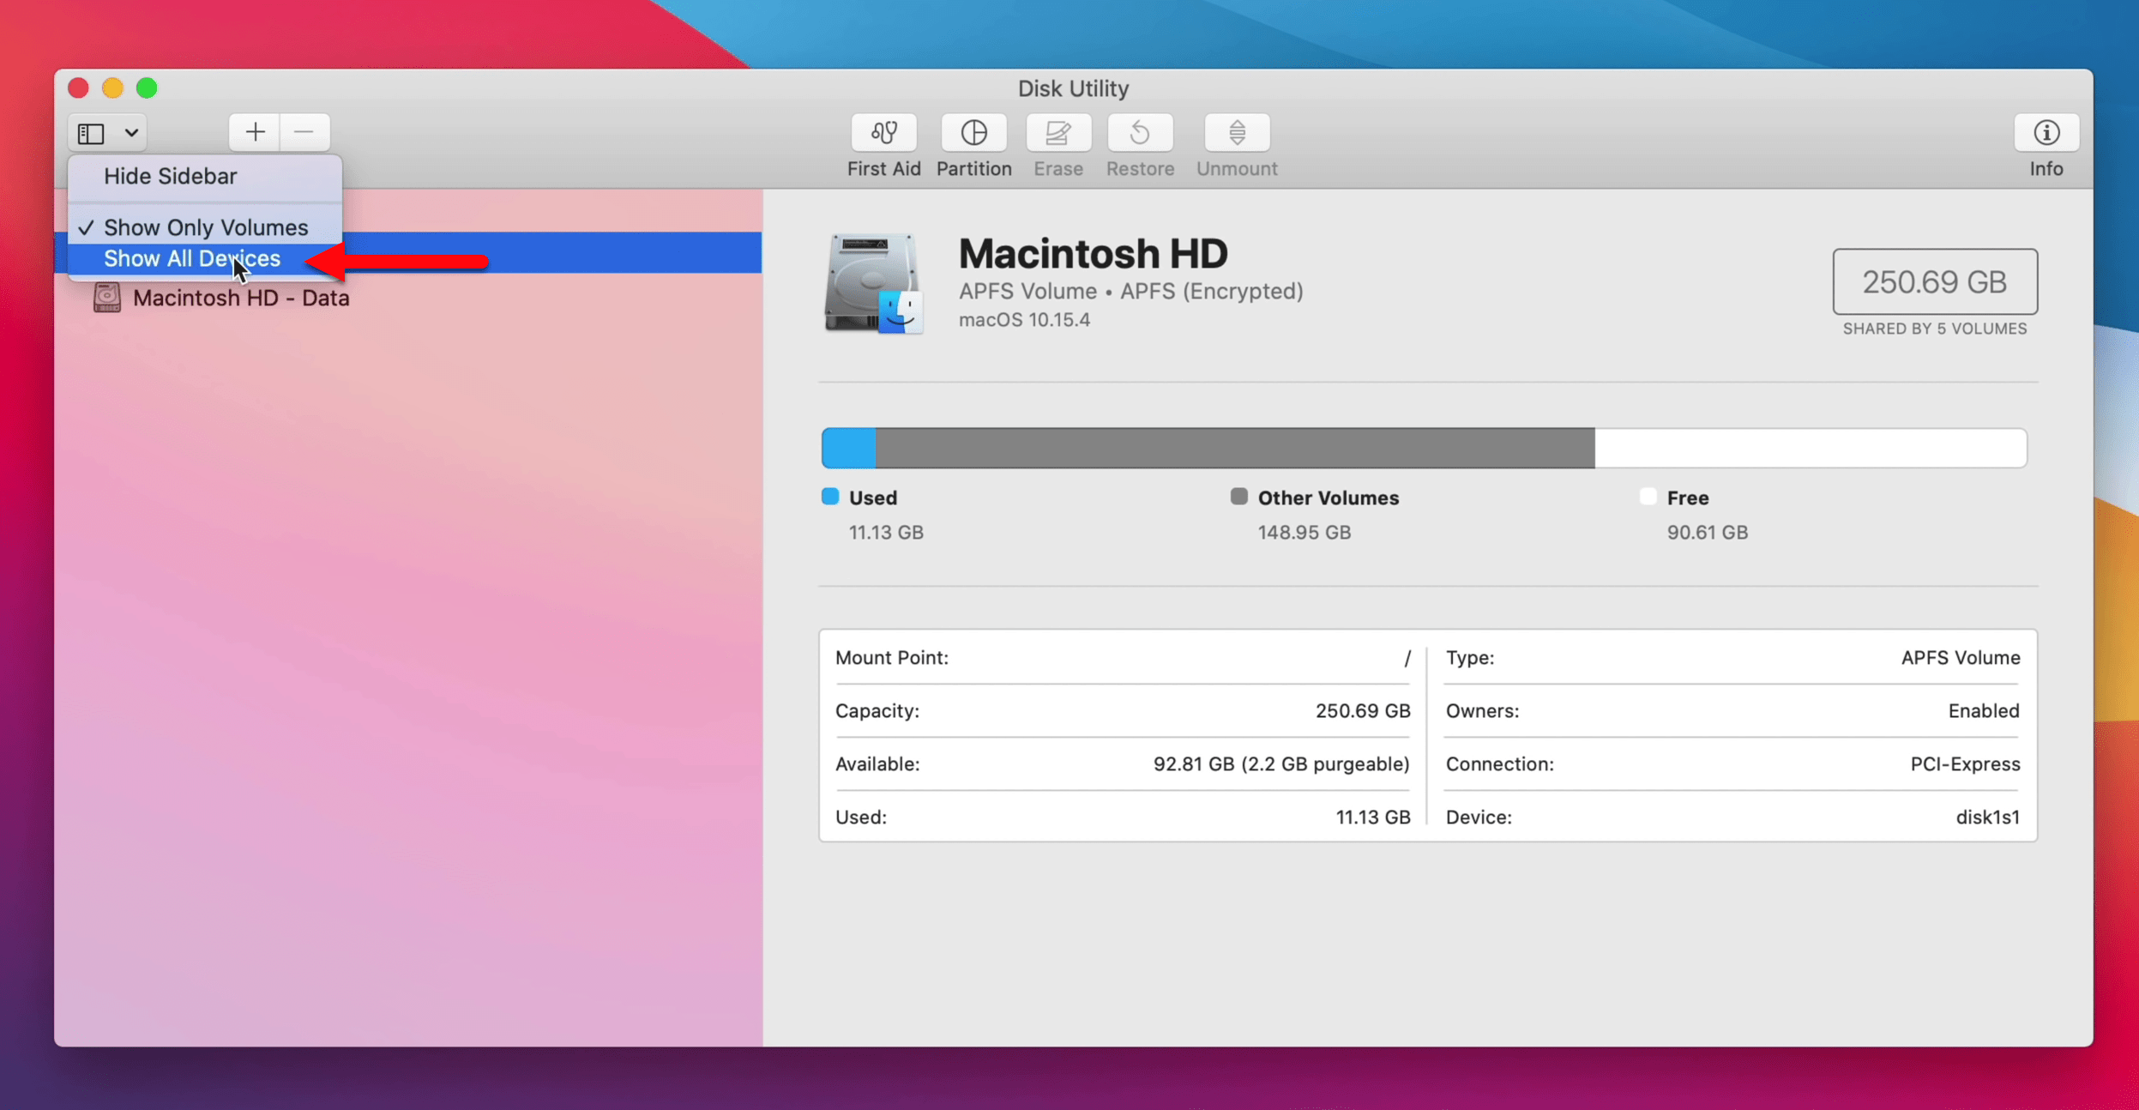Image resolution: width=2139 pixels, height=1110 pixels.
Task: Click SHARED BY 5 VOLUMES label
Action: click(x=1935, y=329)
